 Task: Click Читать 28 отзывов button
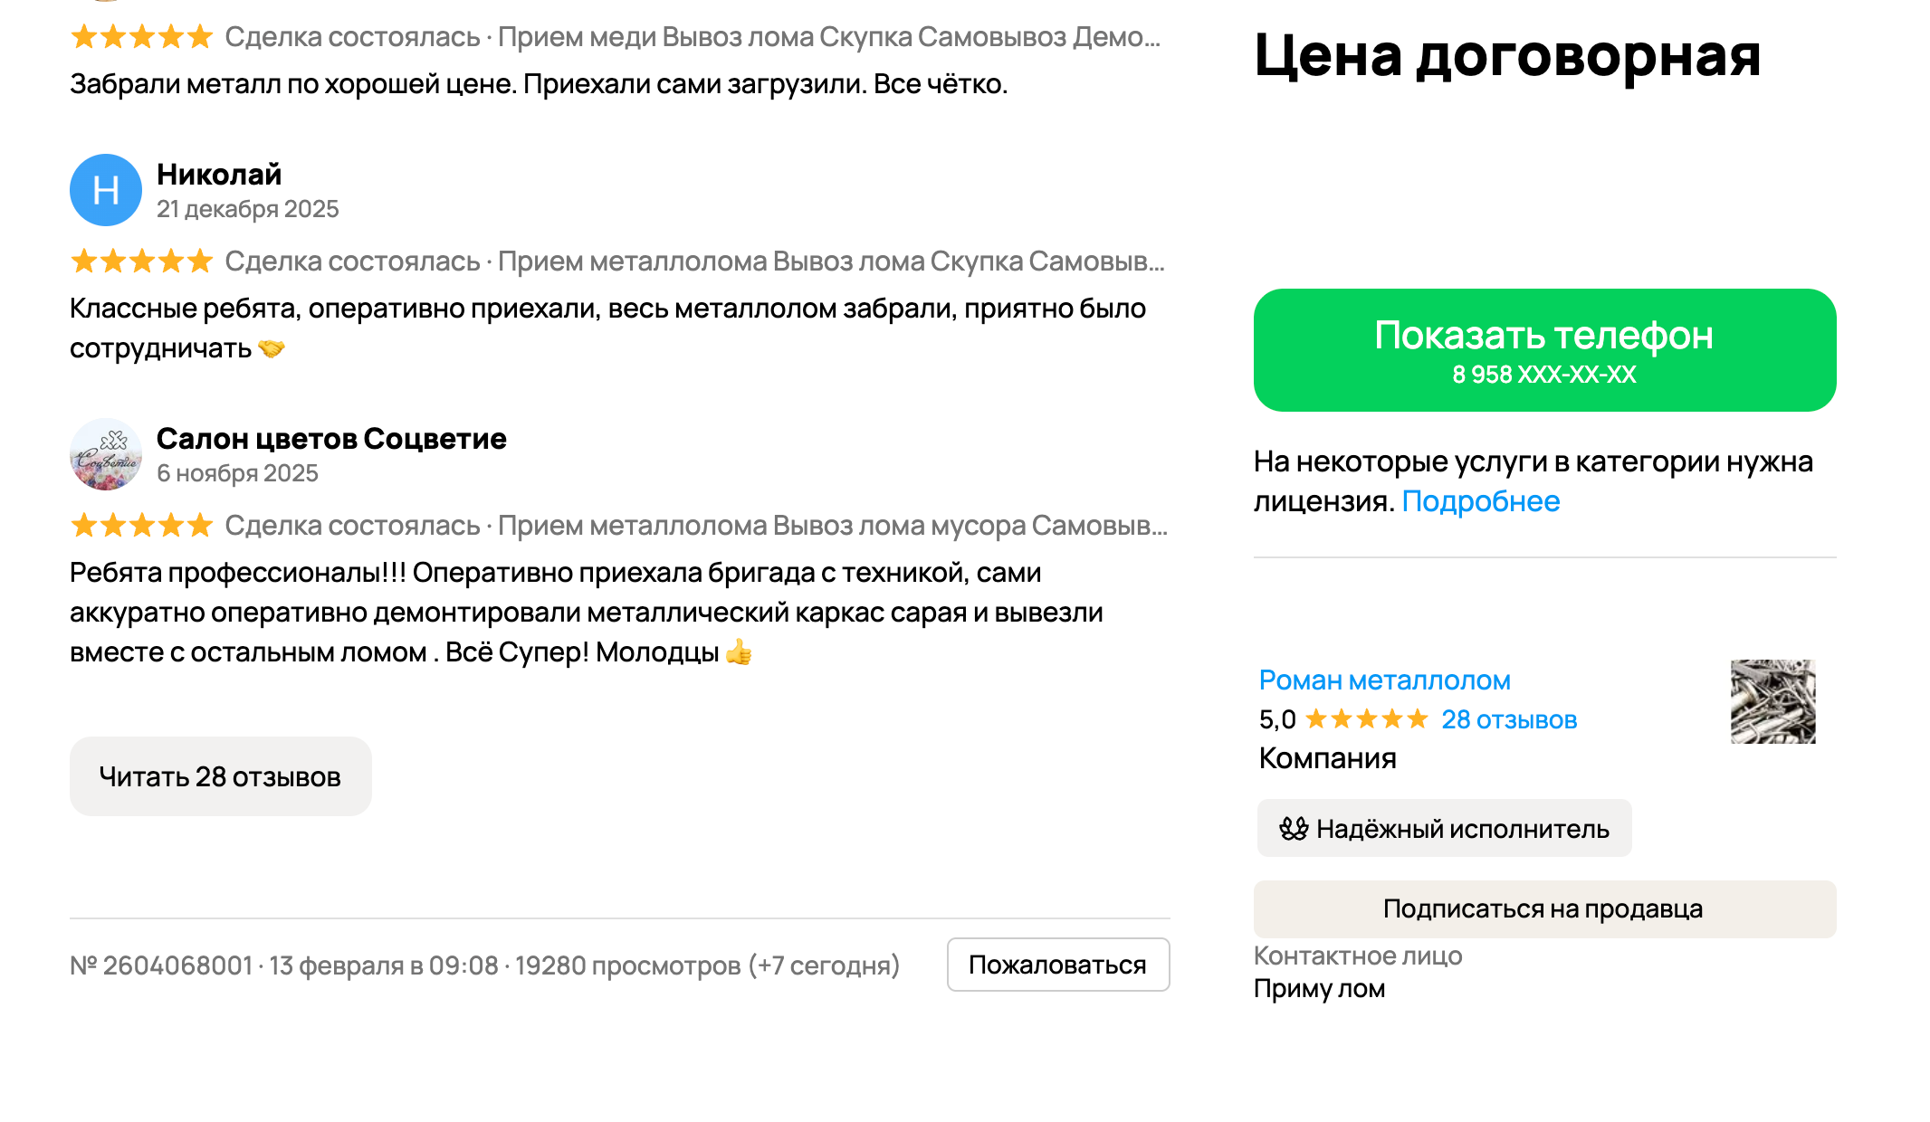coord(220,776)
